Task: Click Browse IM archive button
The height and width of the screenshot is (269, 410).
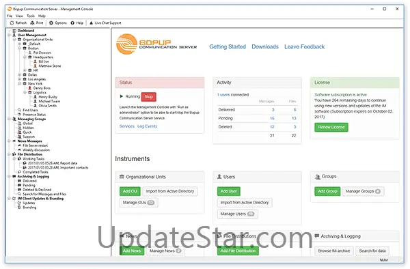Action: coord(334,251)
